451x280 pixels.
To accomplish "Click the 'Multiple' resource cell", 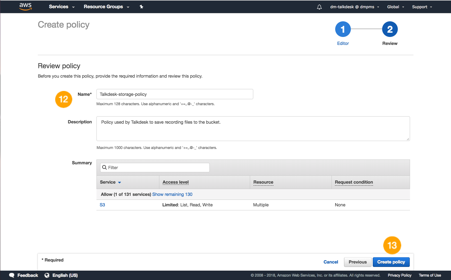I will click(x=261, y=205).
